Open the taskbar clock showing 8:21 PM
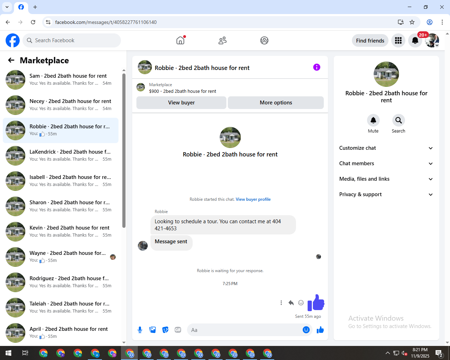450x360 pixels. point(420,353)
